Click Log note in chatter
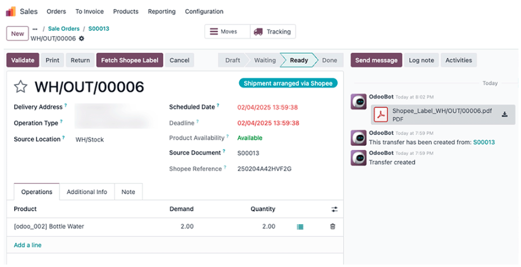 coord(422,60)
